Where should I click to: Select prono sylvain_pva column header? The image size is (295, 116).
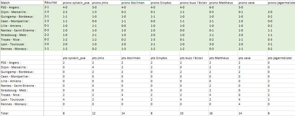[77, 3]
